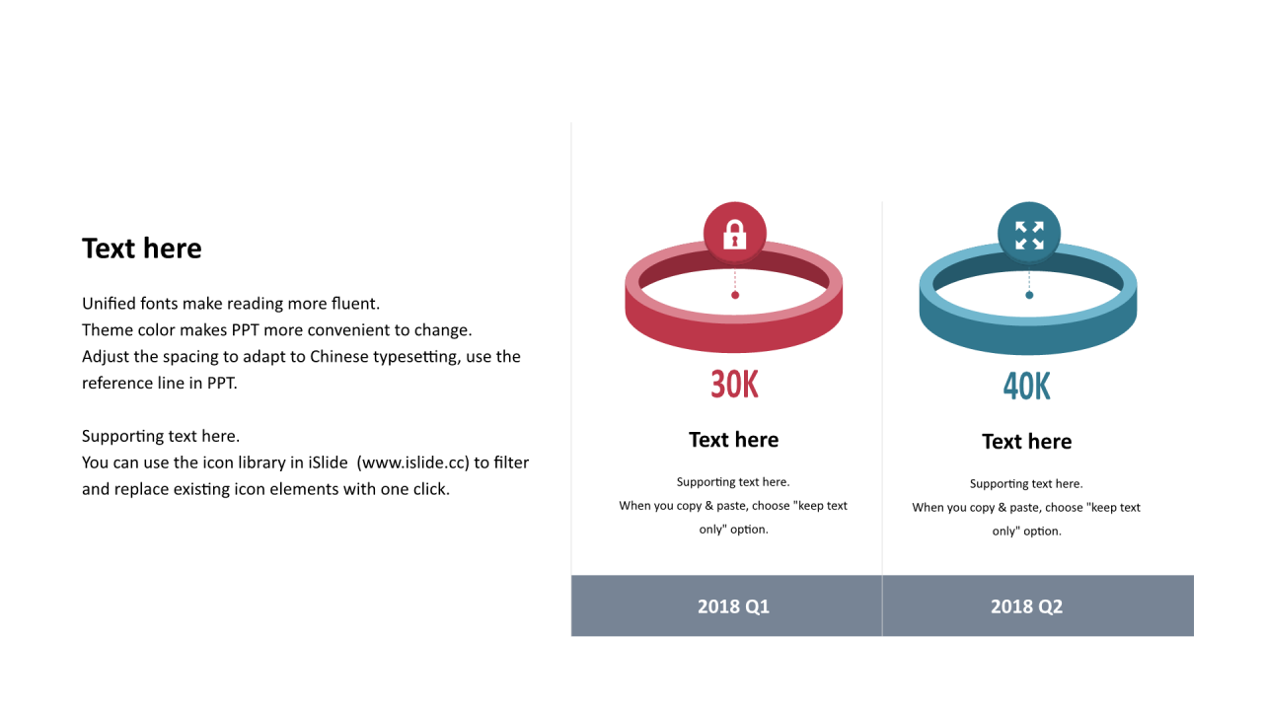Select supporting text under 30K column
This screenshot has width=1263, height=710.
click(x=733, y=506)
